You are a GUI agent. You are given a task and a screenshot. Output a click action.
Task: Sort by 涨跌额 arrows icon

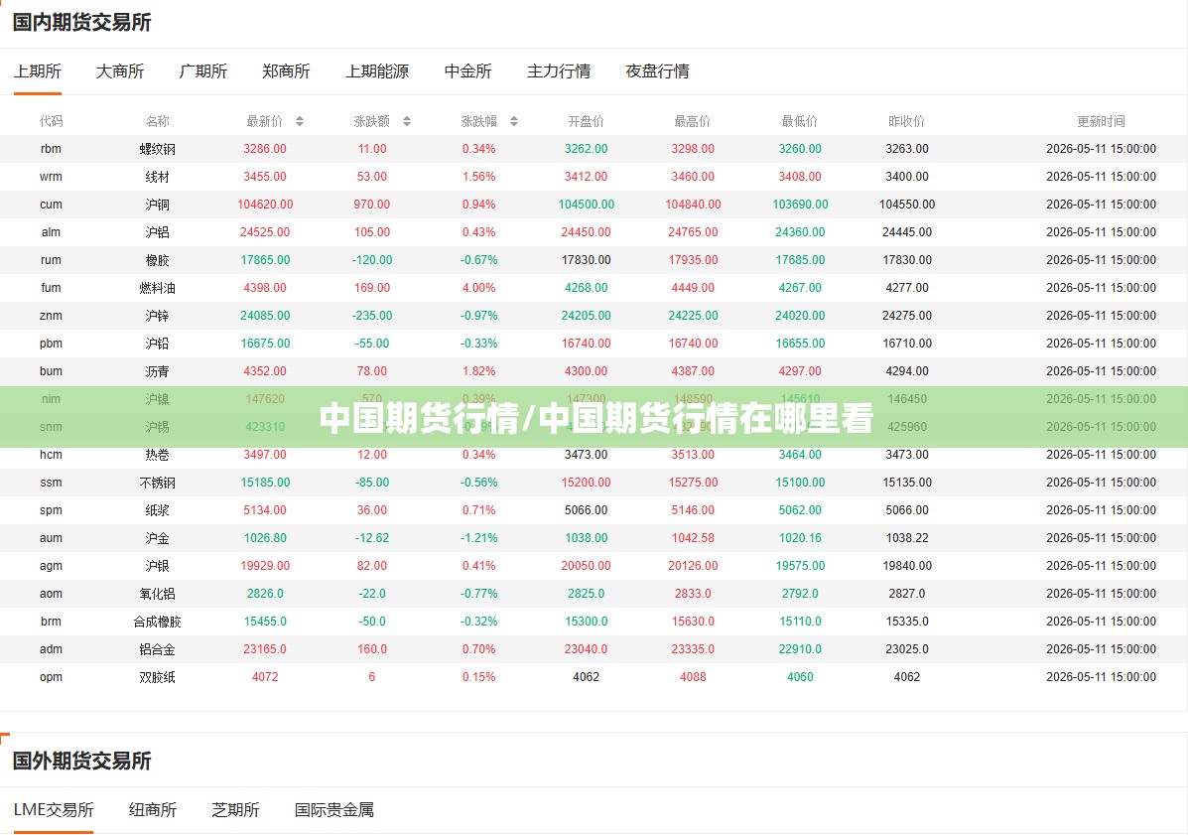(407, 121)
